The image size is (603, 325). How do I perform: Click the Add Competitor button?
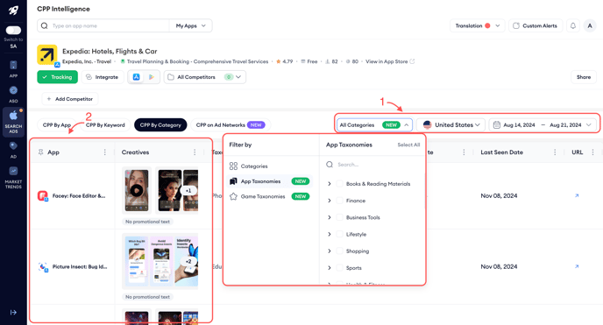(x=70, y=99)
